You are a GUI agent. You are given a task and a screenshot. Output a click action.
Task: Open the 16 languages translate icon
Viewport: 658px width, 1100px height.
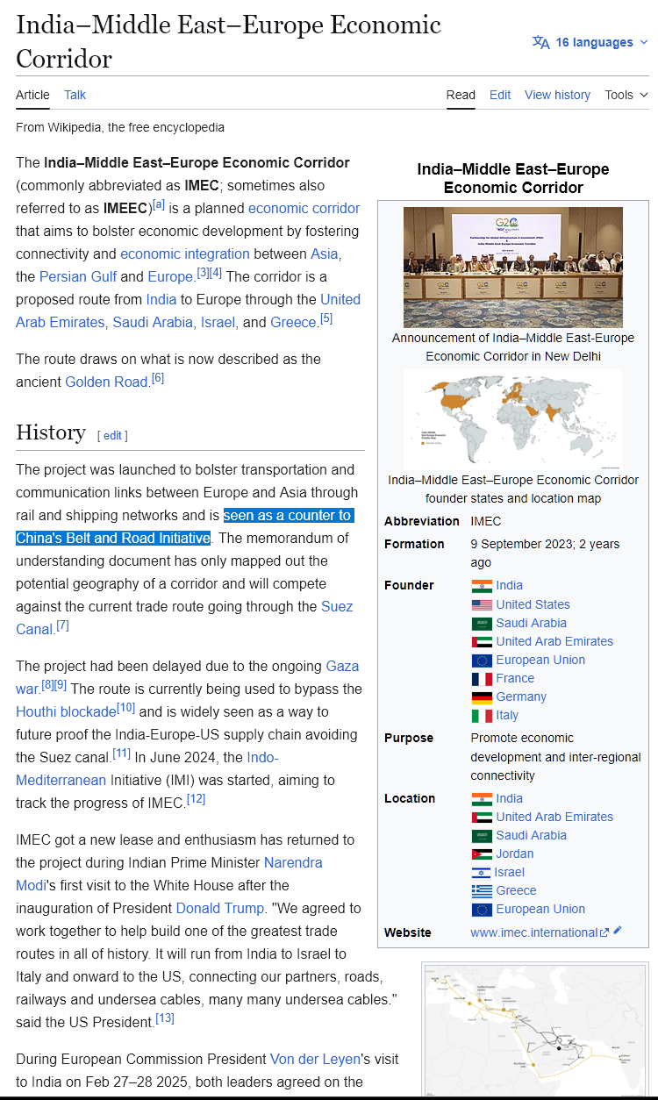tap(541, 42)
